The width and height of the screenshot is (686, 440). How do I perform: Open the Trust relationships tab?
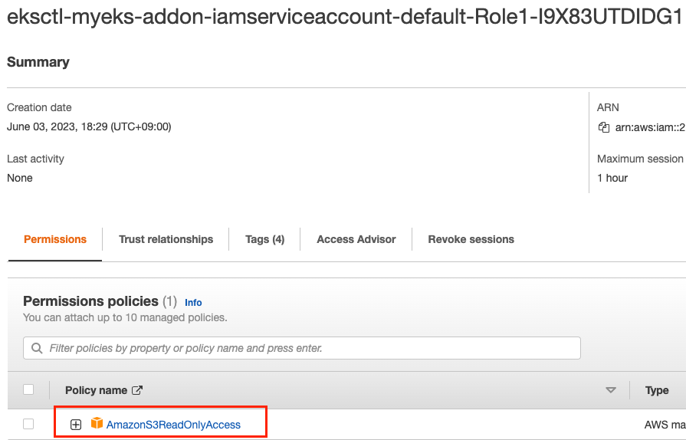click(166, 239)
